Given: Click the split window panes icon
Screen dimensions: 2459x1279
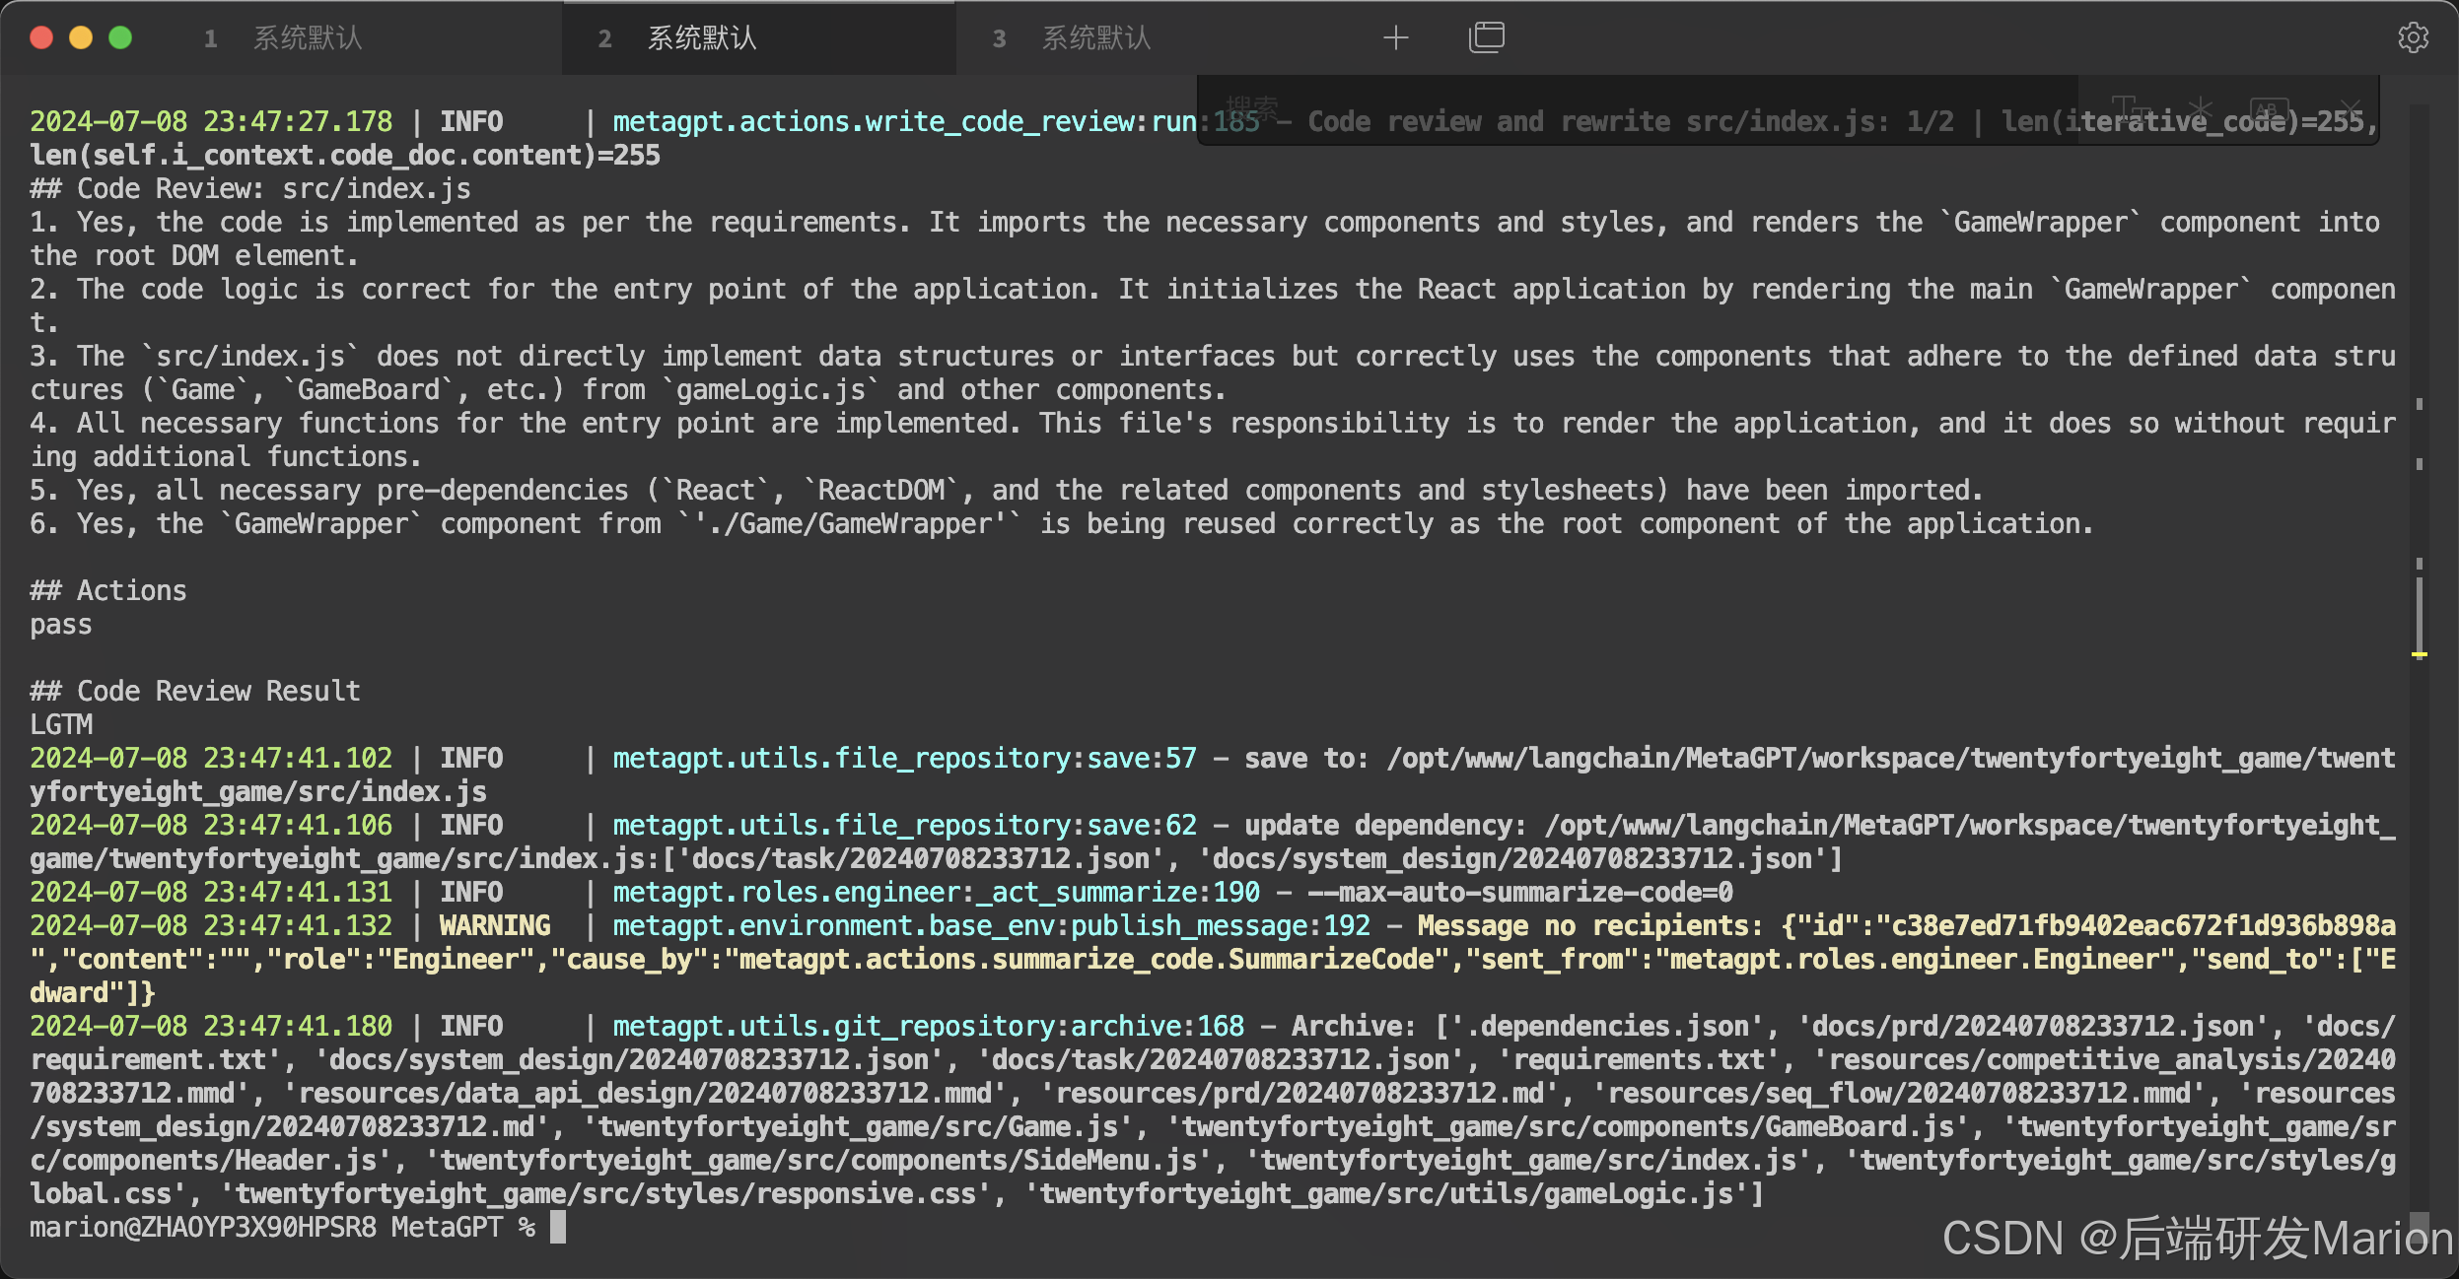Looking at the screenshot, I should pos(1486,38).
